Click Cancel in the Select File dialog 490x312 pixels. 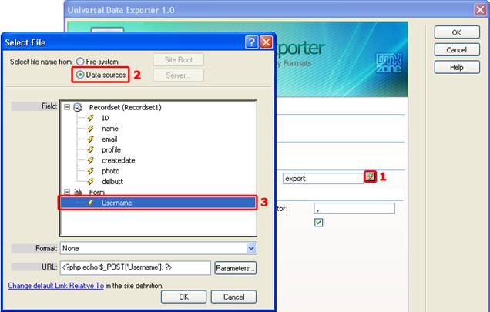click(233, 297)
